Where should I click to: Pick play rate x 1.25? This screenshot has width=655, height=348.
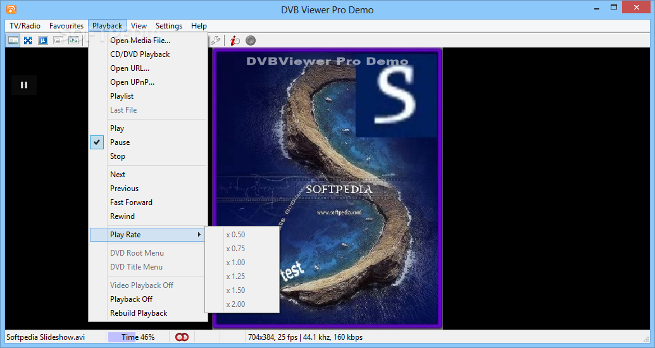coord(242,277)
